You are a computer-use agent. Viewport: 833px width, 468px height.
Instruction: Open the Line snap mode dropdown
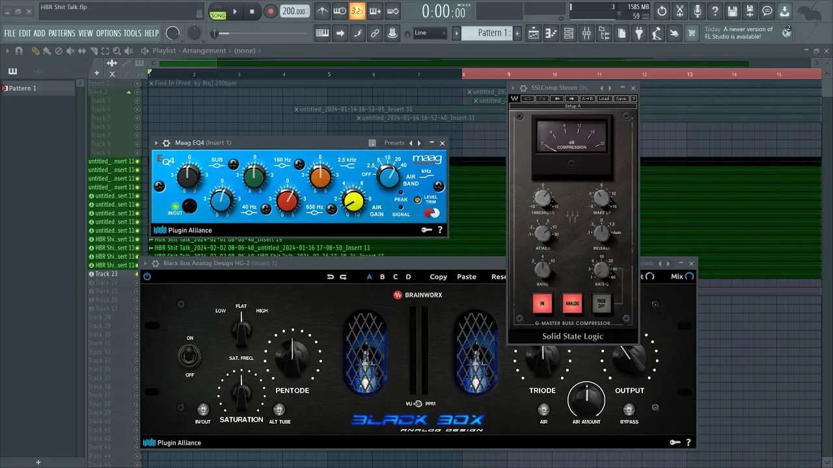tap(430, 33)
